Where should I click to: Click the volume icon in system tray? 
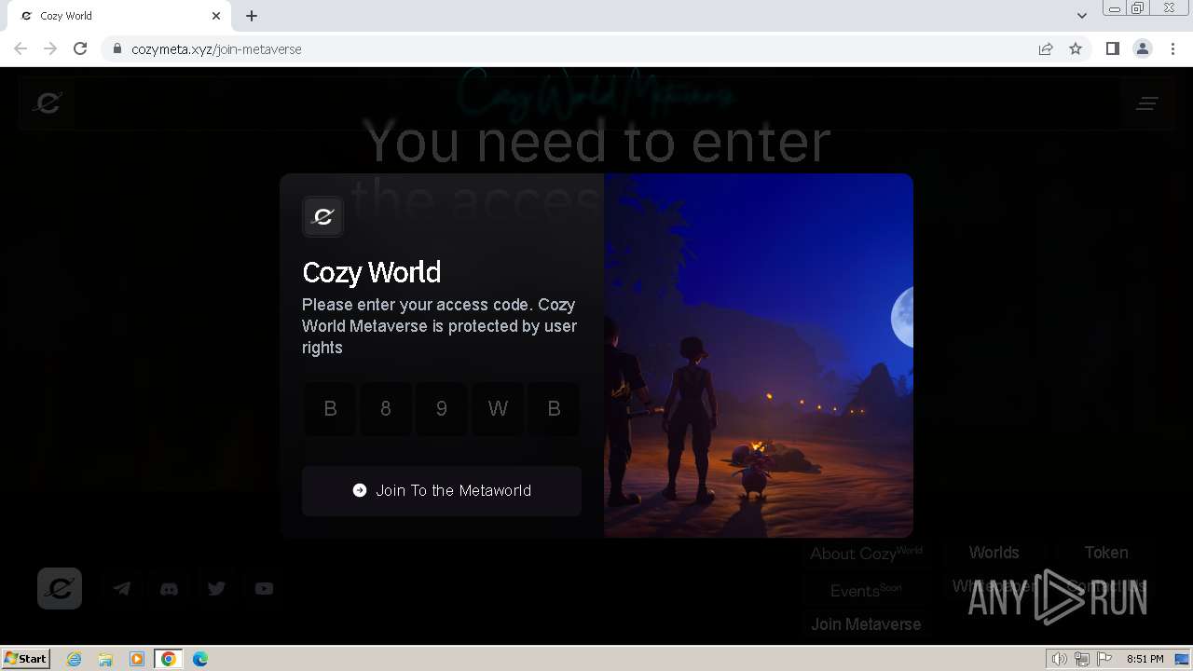(1060, 659)
